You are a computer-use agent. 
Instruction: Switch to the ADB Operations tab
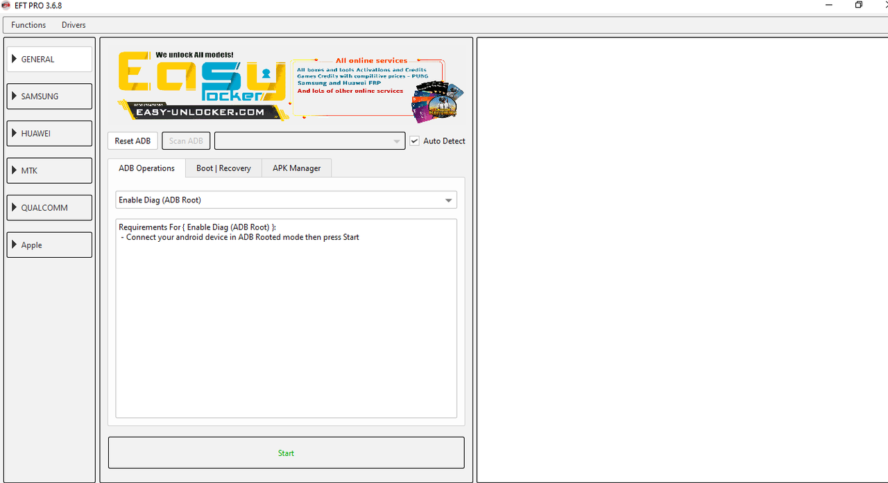pyautogui.click(x=146, y=168)
